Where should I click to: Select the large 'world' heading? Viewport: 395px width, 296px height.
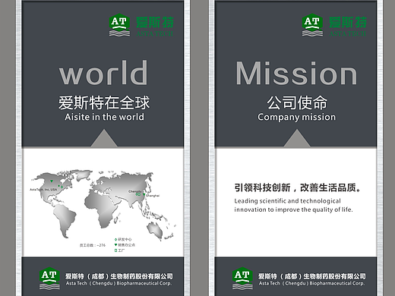pyautogui.click(x=103, y=73)
